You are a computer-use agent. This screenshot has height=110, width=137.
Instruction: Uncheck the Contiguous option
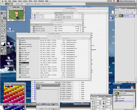point(35,4)
